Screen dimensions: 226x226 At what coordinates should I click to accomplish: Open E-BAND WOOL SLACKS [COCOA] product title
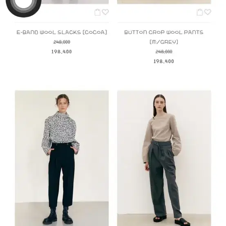(62, 32)
